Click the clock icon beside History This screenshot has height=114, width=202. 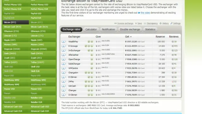[x=161, y=23]
